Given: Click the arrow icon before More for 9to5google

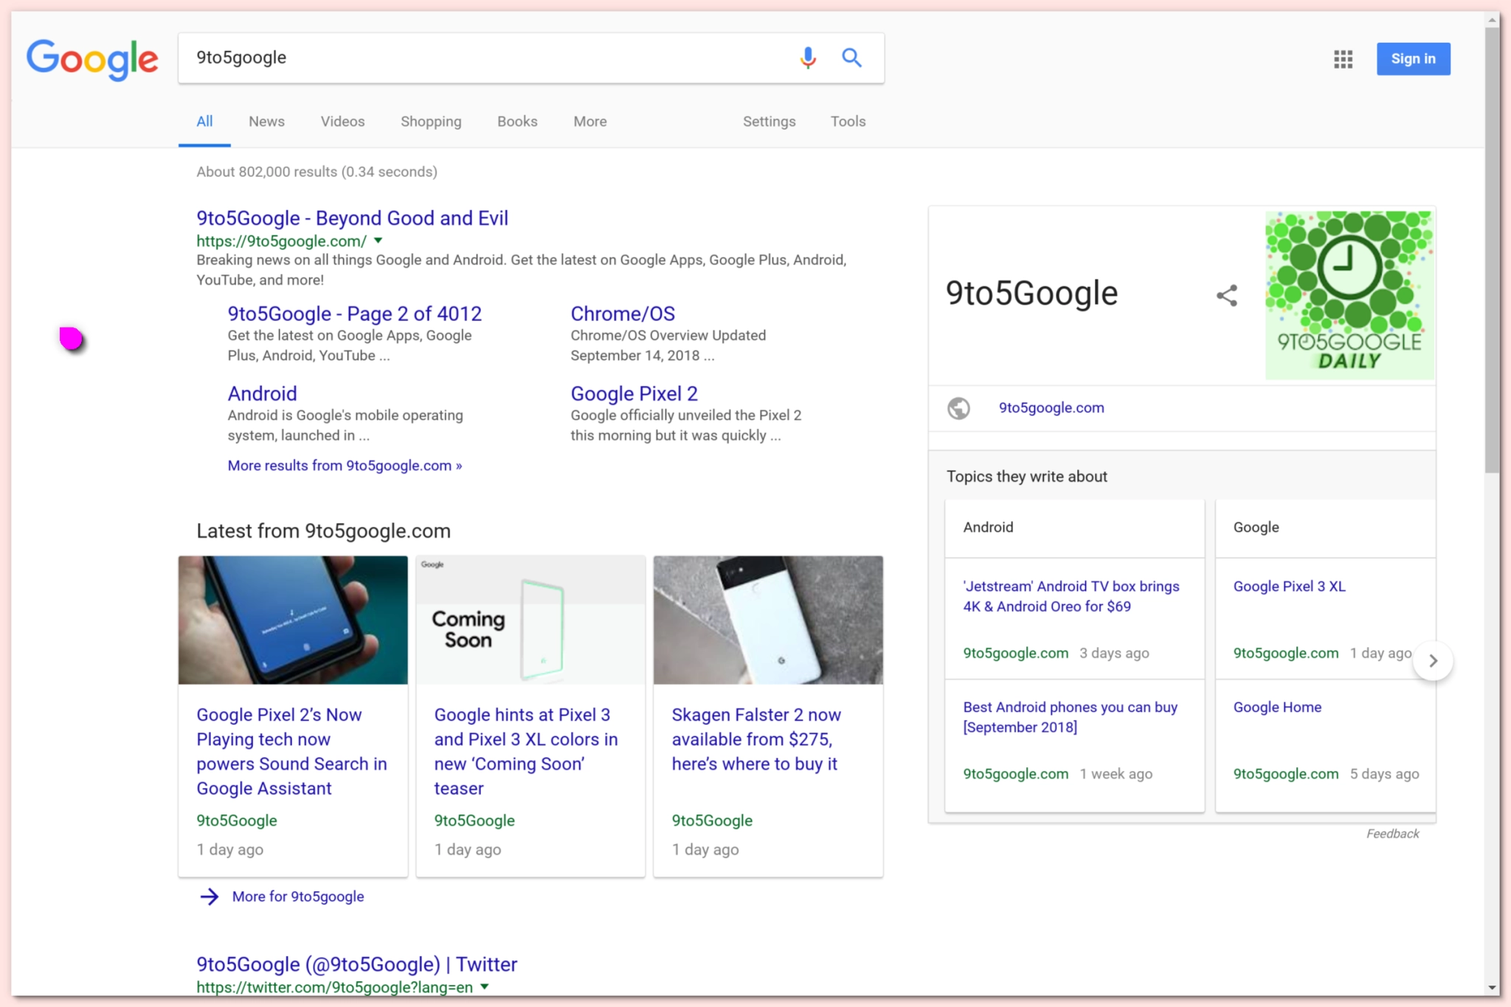Looking at the screenshot, I should (x=210, y=896).
